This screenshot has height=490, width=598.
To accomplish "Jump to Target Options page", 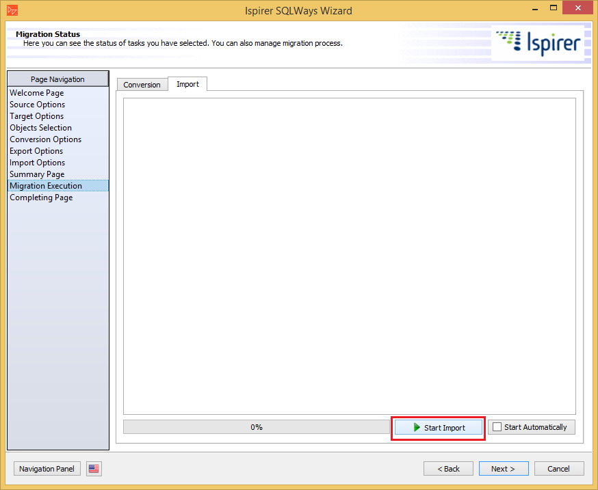I will tap(37, 116).
